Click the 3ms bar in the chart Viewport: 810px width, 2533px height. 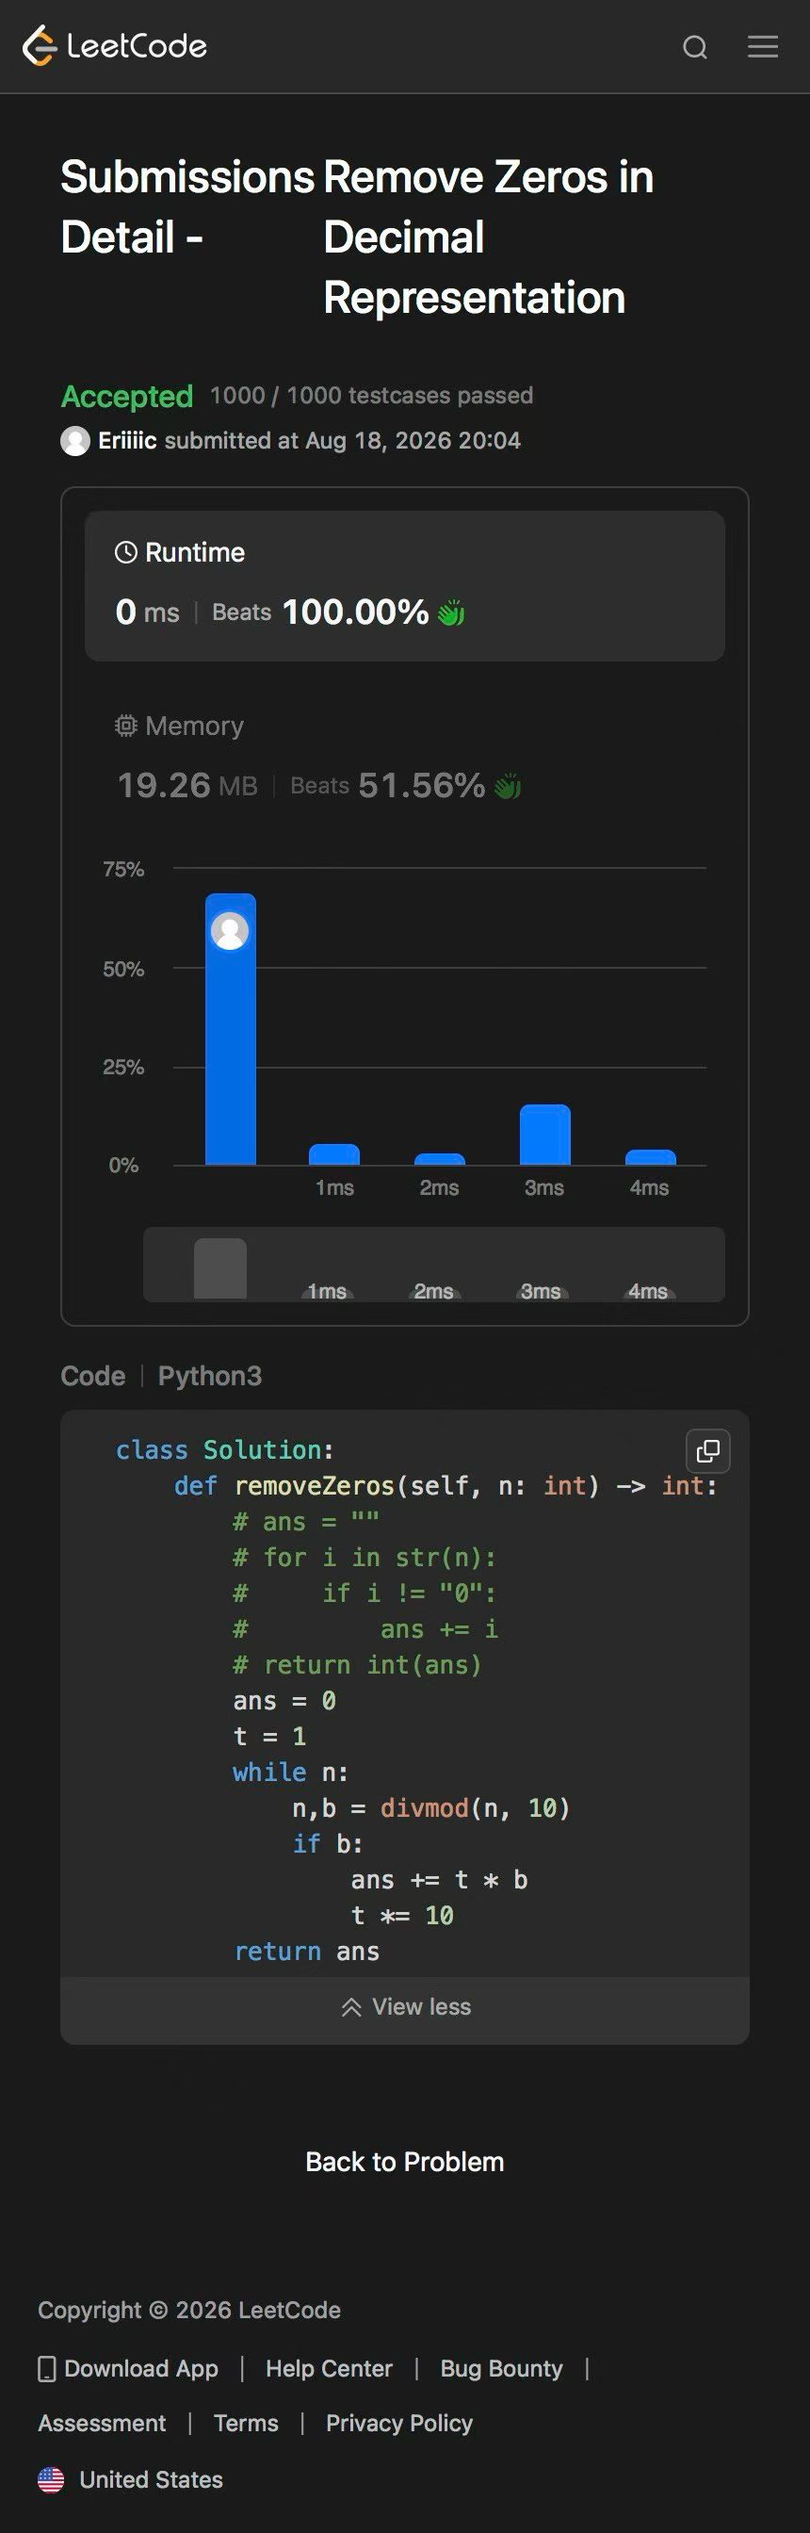pos(544,1135)
